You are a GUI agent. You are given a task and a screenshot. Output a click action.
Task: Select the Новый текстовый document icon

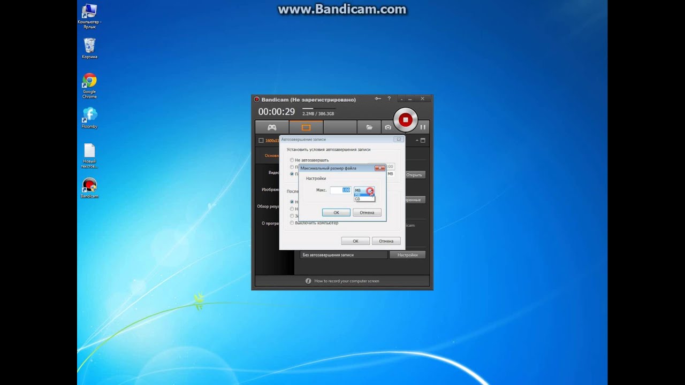[x=89, y=156]
